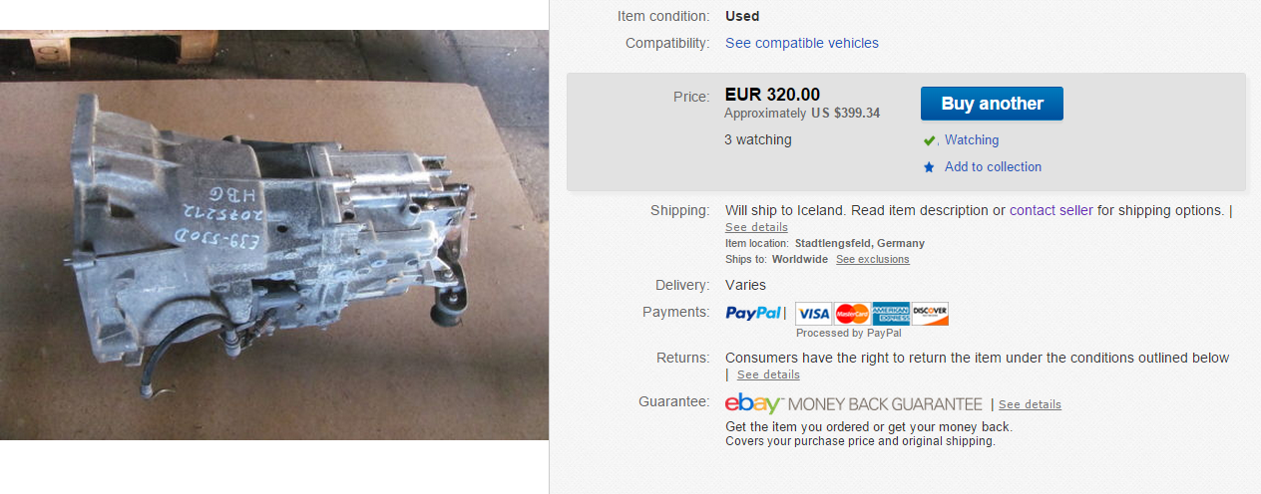Click the EUR 320.00 price text
This screenshot has height=494, width=1261.
click(772, 96)
